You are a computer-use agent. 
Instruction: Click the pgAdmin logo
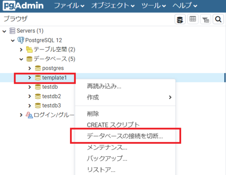tap(23, 6)
